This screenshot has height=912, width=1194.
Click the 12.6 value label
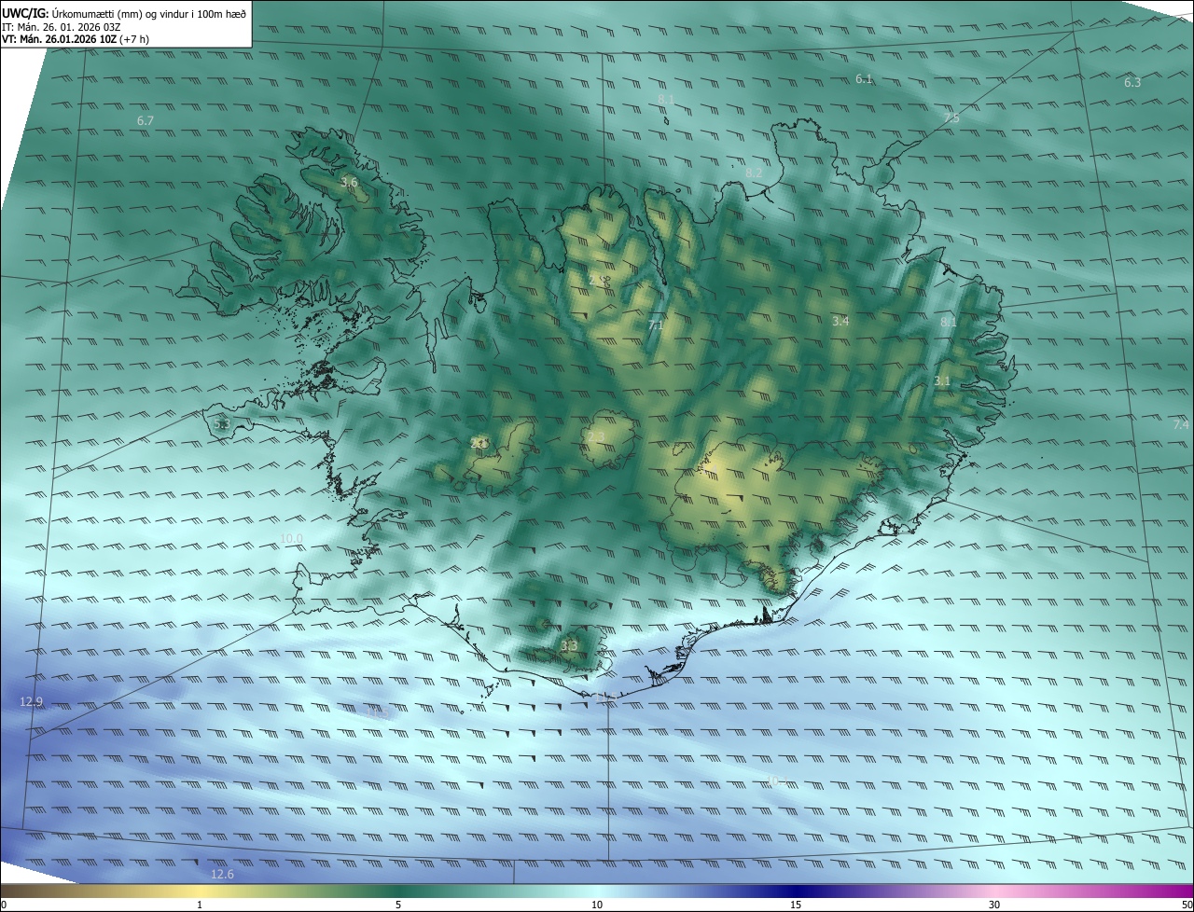click(x=222, y=875)
